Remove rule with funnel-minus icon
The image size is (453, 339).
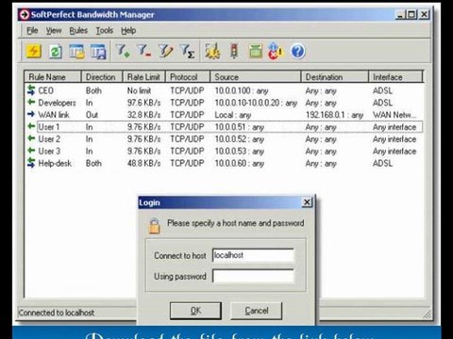[143, 51]
